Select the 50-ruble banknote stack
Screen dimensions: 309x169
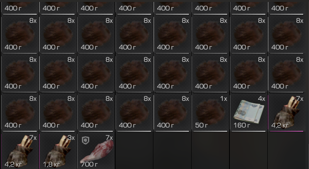point(249,112)
